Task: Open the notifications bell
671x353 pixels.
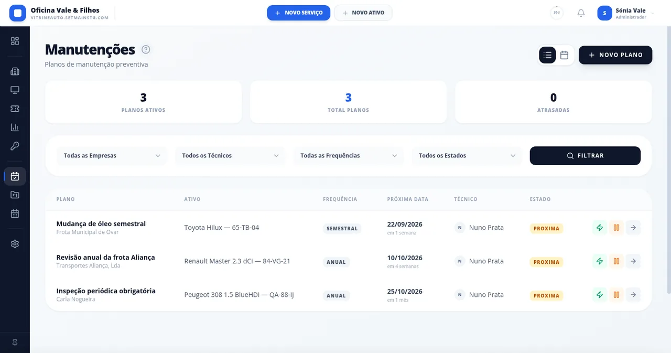Action: pos(581,13)
